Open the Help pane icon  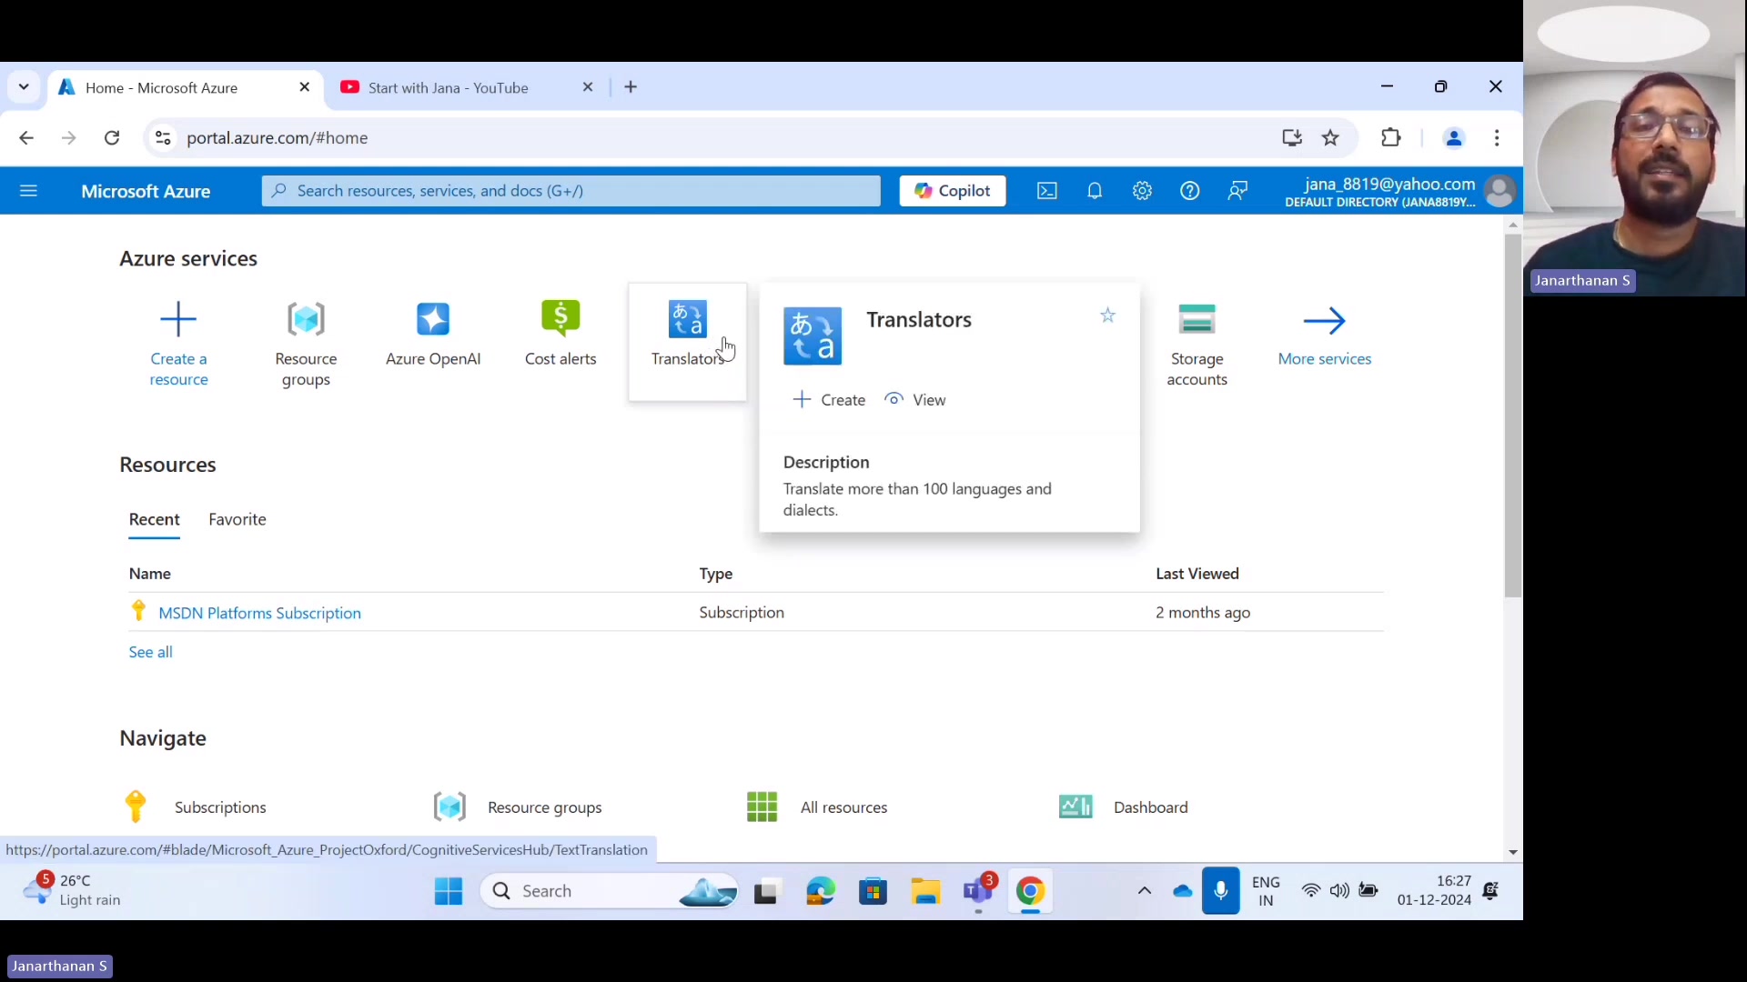coord(1191,191)
